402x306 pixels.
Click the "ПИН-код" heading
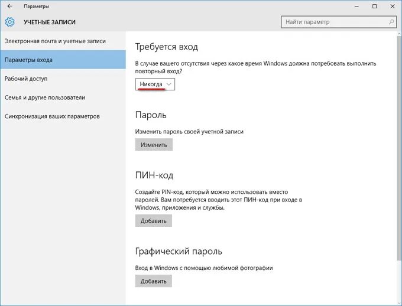coord(154,175)
